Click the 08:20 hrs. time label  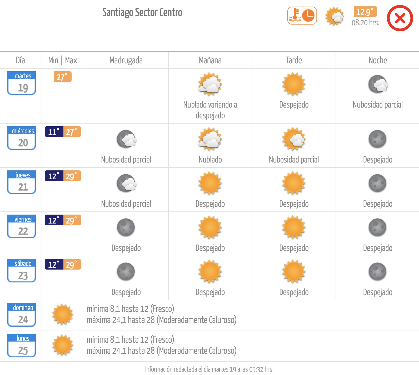pyautogui.click(x=366, y=23)
